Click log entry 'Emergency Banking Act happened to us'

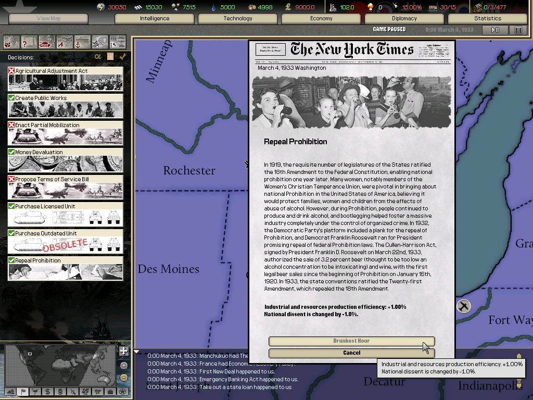click(x=223, y=379)
